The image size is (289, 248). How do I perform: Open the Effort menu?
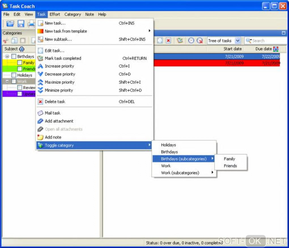[55, 14]
